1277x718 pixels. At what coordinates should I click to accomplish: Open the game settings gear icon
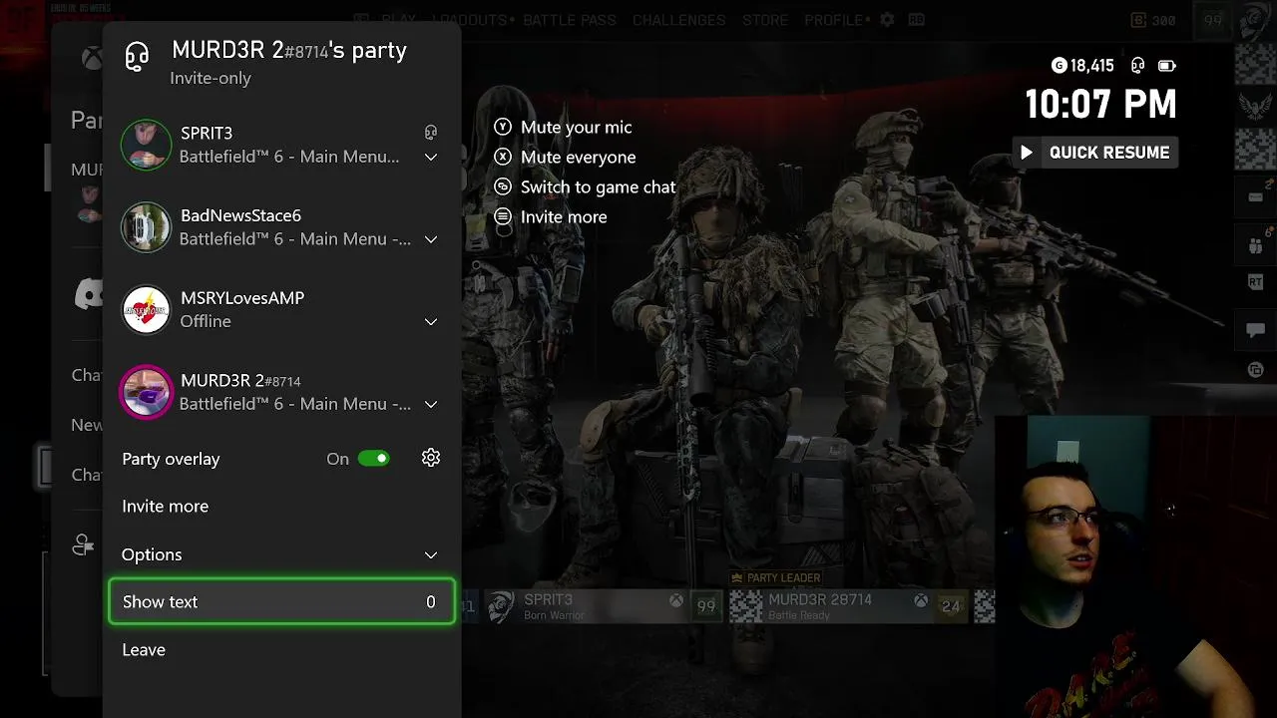[x=887, y=20]
